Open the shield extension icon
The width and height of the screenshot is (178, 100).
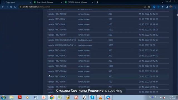tap(158, 7)
